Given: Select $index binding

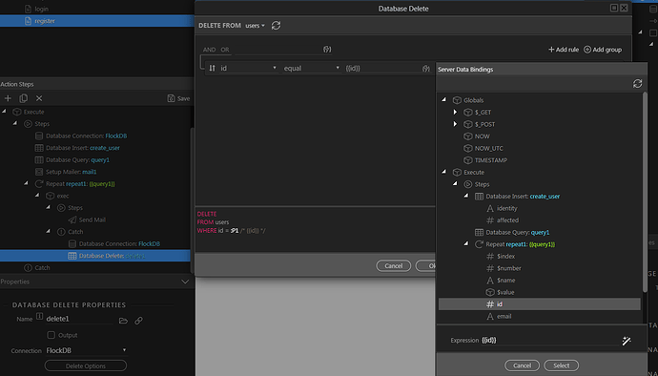Looking at the screenshot, I should [x=505, y=257].
